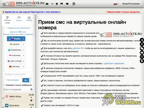The image size is (144, 108).
Task: Click Вход/Регистрация login link
Action: click(131, 4)
